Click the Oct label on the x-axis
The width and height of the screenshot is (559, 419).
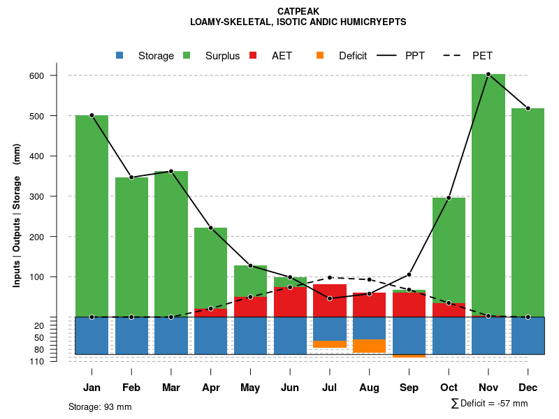tap(449, 388)
